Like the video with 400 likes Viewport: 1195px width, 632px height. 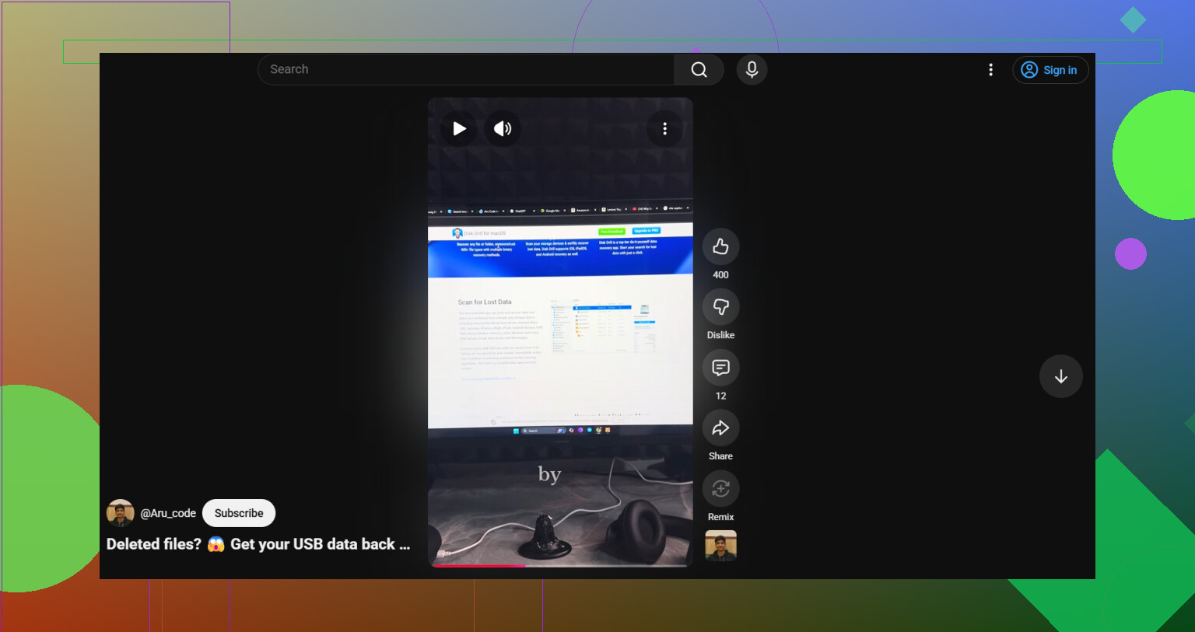(720, 246)
